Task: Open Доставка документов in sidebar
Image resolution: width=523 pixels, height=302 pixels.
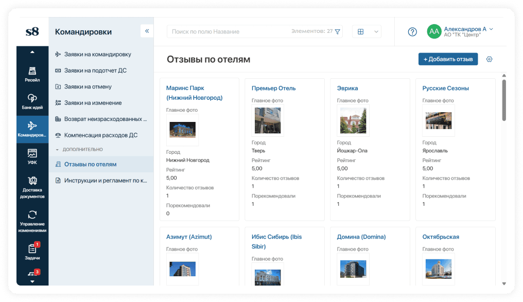Action: pyautogui.click(x=32, y=187)
